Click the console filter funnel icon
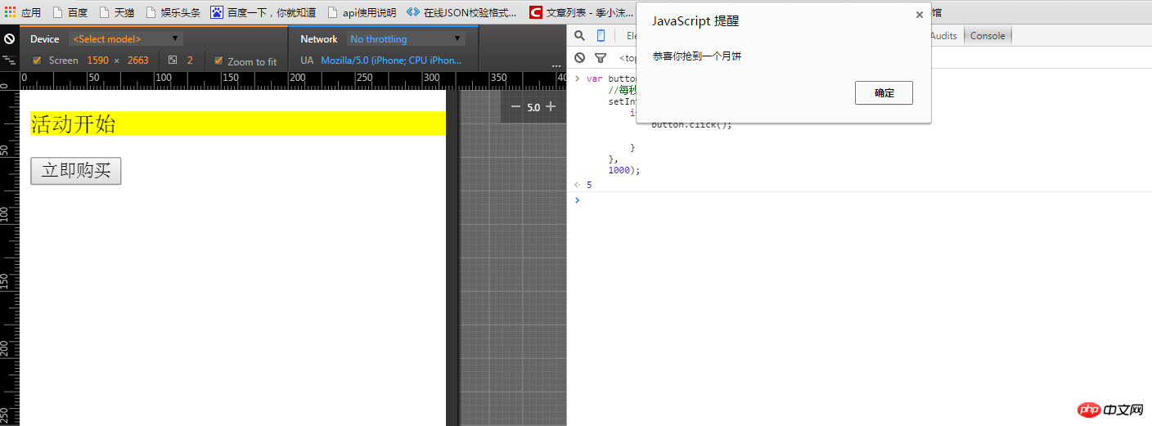Screen dimensions: 1152x426 (x=601, y=57)
